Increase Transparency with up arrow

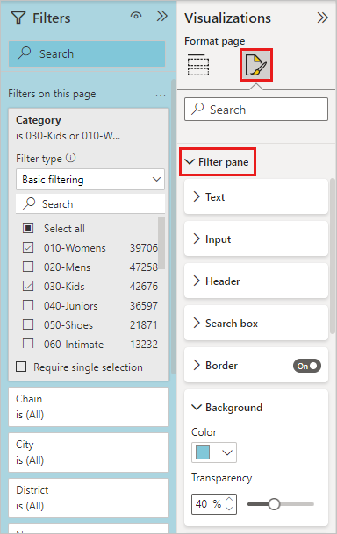[229, 500]
